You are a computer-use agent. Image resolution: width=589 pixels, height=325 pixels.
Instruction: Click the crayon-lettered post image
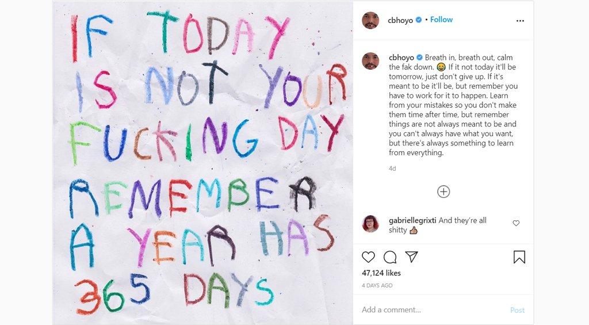202,163
